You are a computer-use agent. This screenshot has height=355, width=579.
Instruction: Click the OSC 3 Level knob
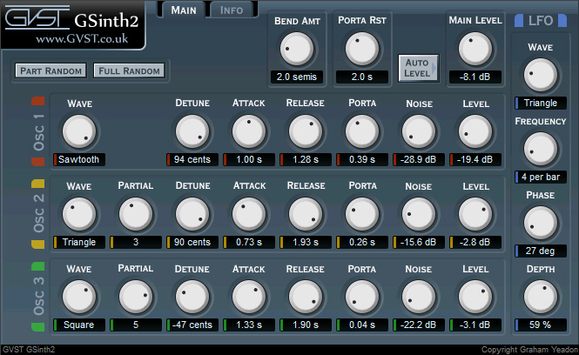[475, 297]
